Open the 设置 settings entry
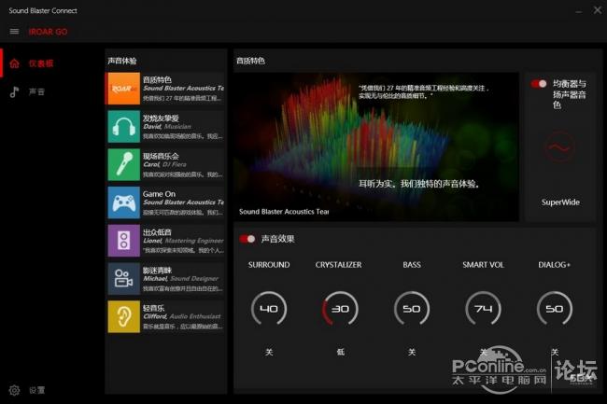The width and height of the screenshot is (607, 404). 36,390
